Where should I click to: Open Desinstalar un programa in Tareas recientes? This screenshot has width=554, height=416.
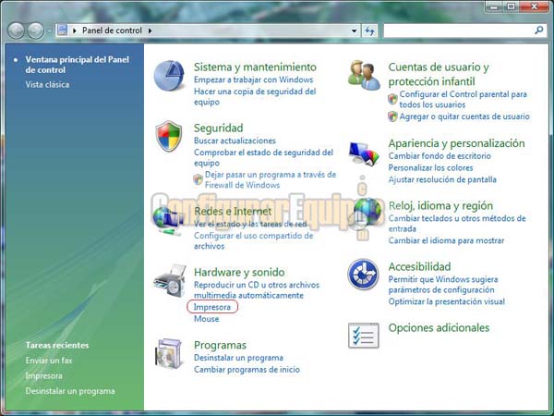click(x=70, y=391)
